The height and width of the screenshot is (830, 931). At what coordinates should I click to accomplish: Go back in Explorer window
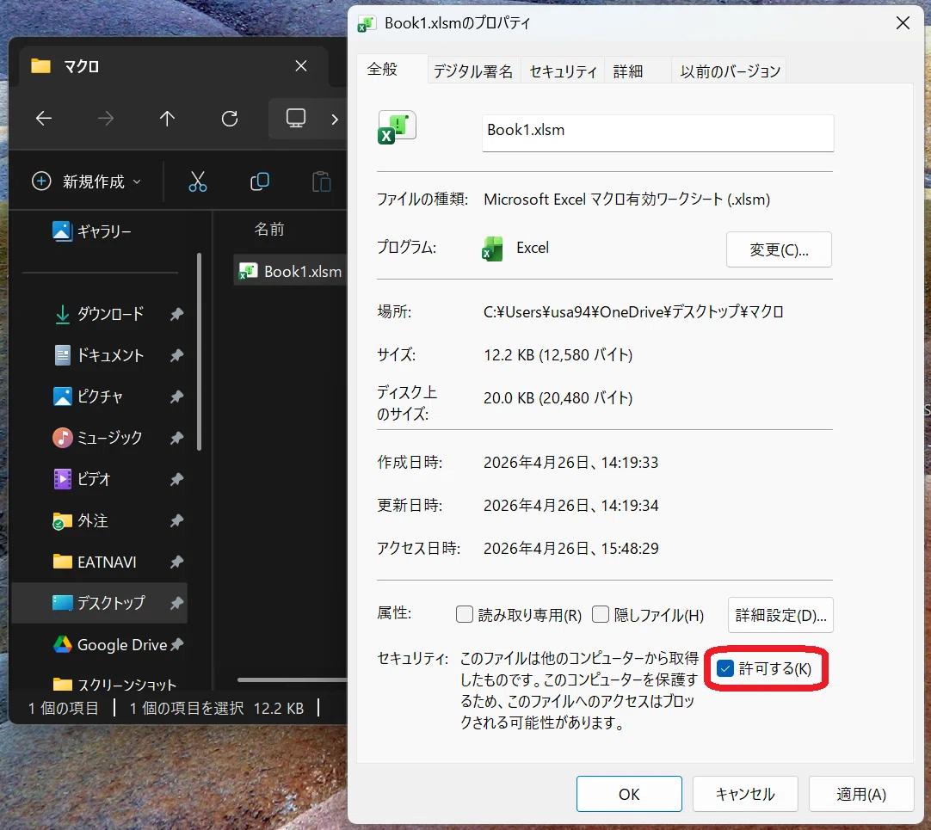(x=43, y=119)
